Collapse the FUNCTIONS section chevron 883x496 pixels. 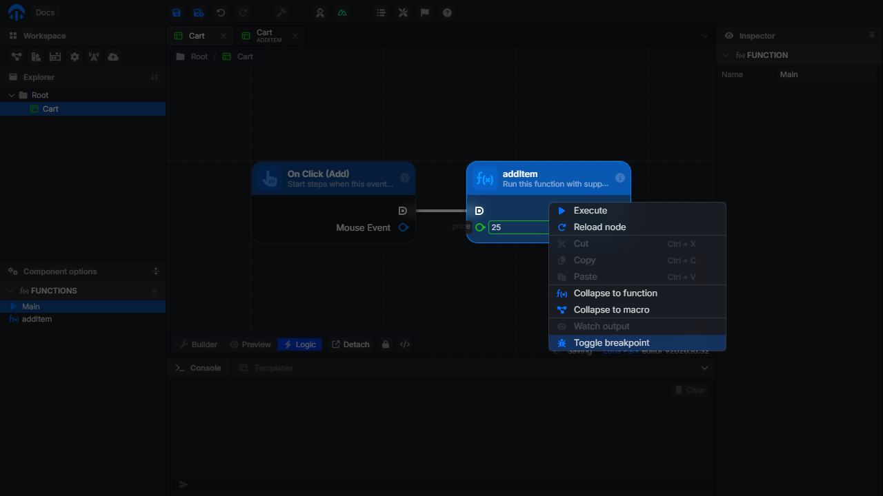pos(11,291)
